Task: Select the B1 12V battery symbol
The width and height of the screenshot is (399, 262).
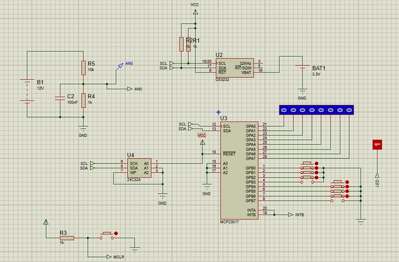Action: (27, 90)
